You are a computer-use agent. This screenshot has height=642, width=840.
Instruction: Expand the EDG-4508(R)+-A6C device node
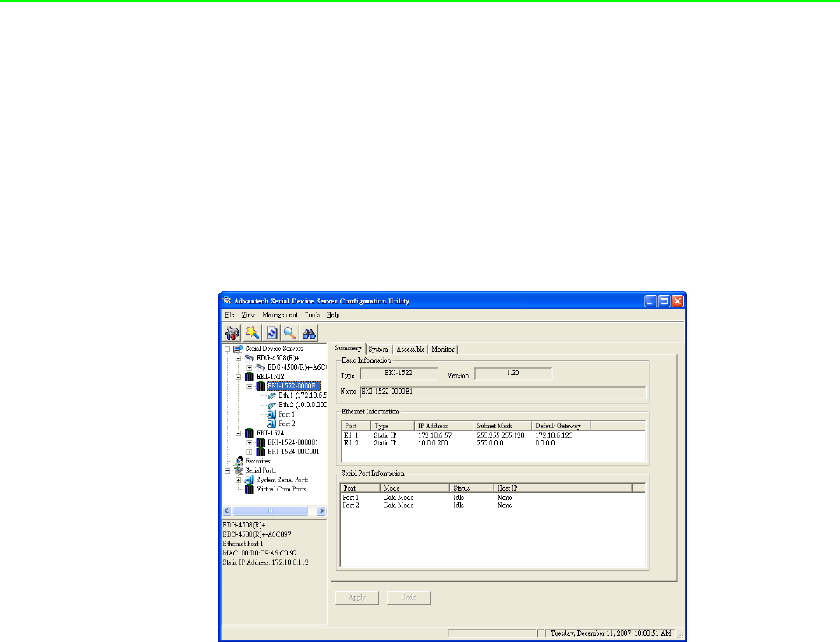click(x=250, y=367)
